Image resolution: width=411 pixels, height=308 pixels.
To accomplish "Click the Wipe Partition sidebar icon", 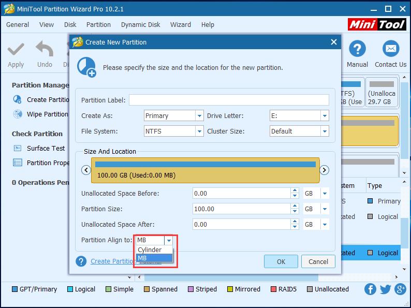I will (18, 114).
